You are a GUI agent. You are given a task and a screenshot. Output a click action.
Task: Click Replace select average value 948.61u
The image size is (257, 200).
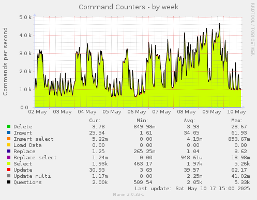coord(191,158)
